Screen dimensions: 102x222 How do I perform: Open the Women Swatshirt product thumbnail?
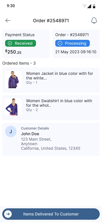13,107
